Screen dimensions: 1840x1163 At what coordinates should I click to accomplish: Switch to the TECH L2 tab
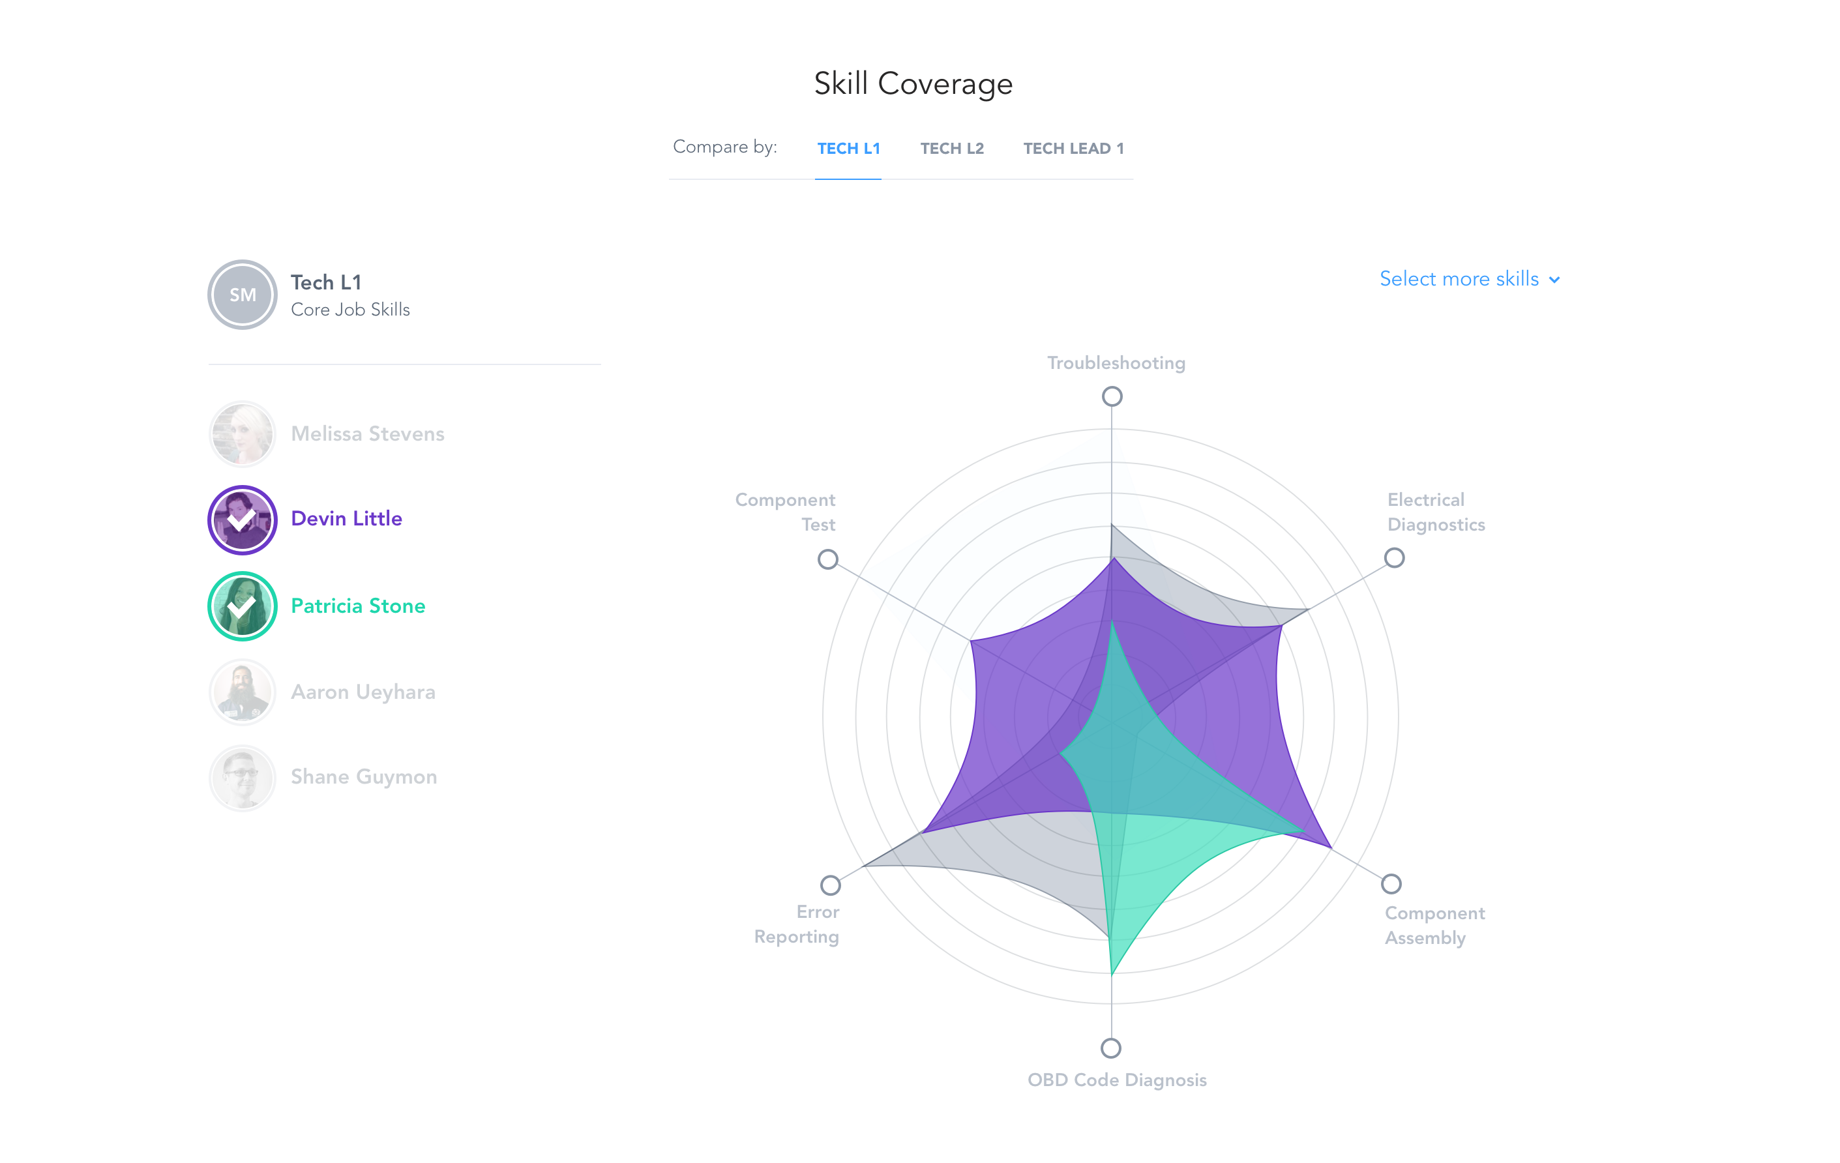coord(951,149)
